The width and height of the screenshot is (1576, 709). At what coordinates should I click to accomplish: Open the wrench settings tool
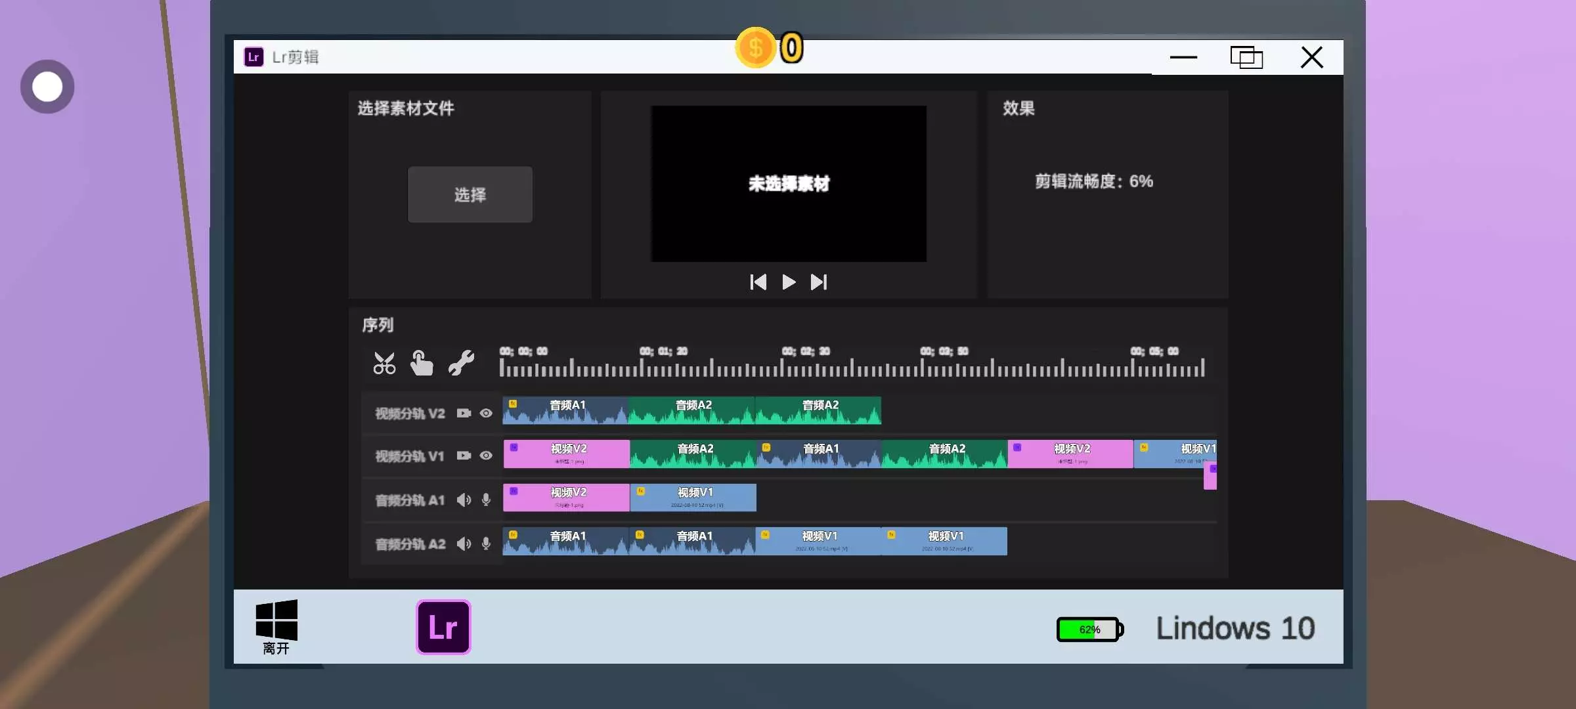[461, 363]
